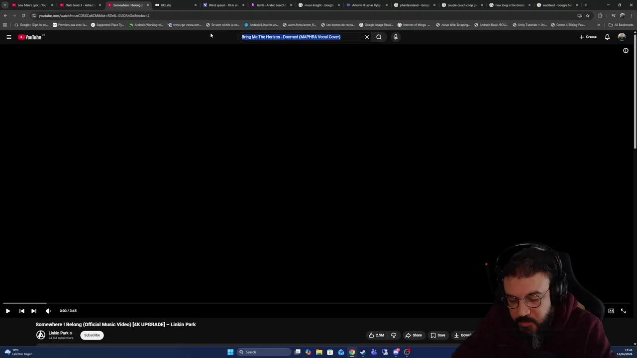Open File Explorer from the taskbar
Image resolution: width=637 pixels, height=358 pixels.
coord(319,352)
